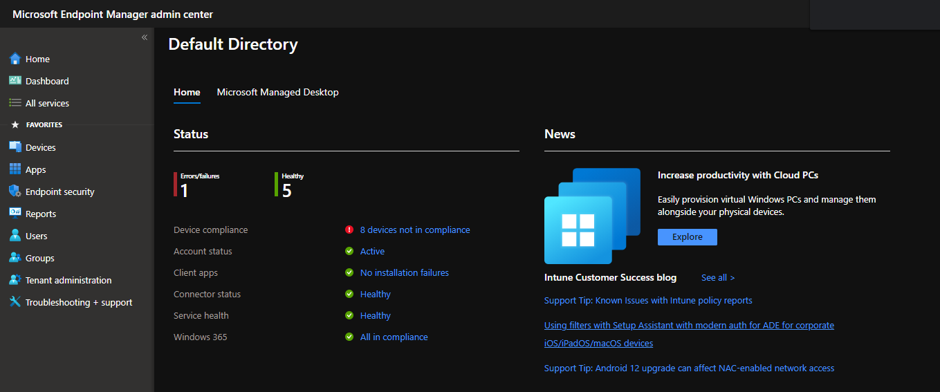Click the 'News' section heading

click(560, 134)
